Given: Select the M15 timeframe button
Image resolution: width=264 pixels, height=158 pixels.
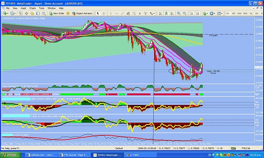Looking at the screenshot, I should (x=240, y=13).
